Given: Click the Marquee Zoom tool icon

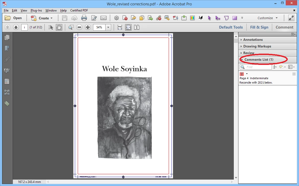Looking at the screenshot, I should pos(71,27).
